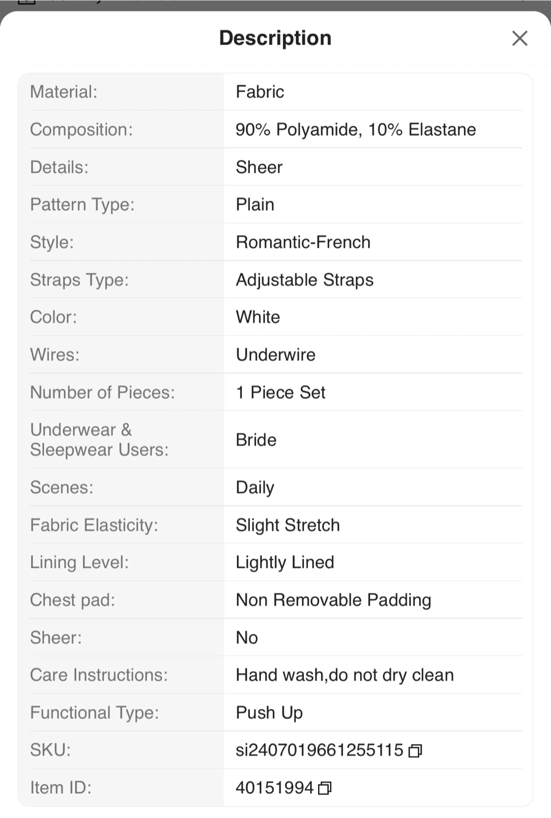
Task: Tap the Description heading
Action: click(x=275, y=38)
